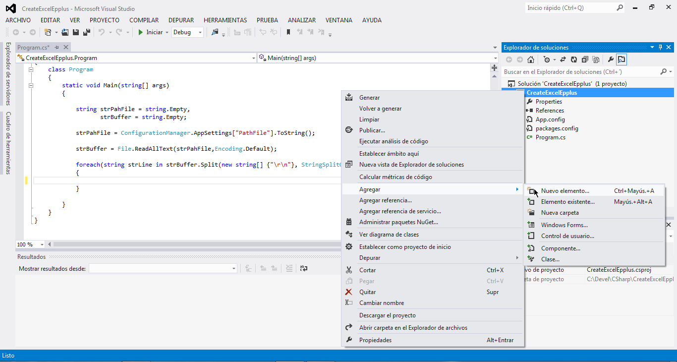Open the HERRAMIENTAS menu

(225, 20)
